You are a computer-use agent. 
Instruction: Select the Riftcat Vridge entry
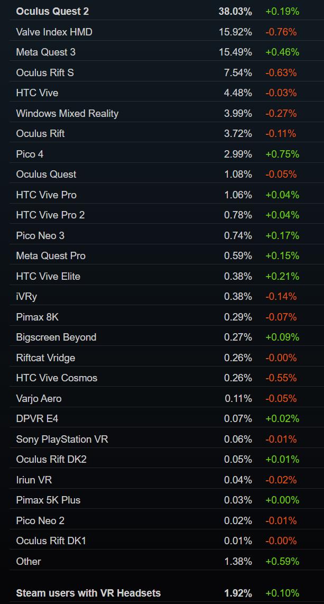pyautogui.click(x=45, y=358)
